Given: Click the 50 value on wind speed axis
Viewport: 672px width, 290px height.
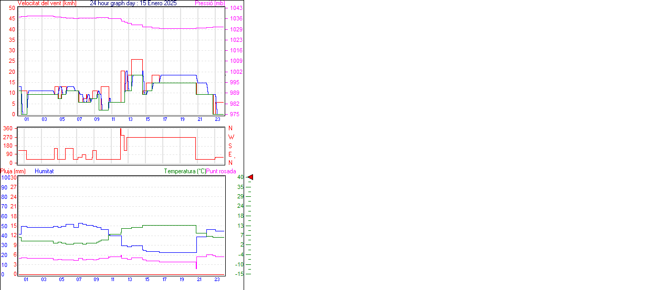Looking at the screenshot, I should tap(12, 8).
